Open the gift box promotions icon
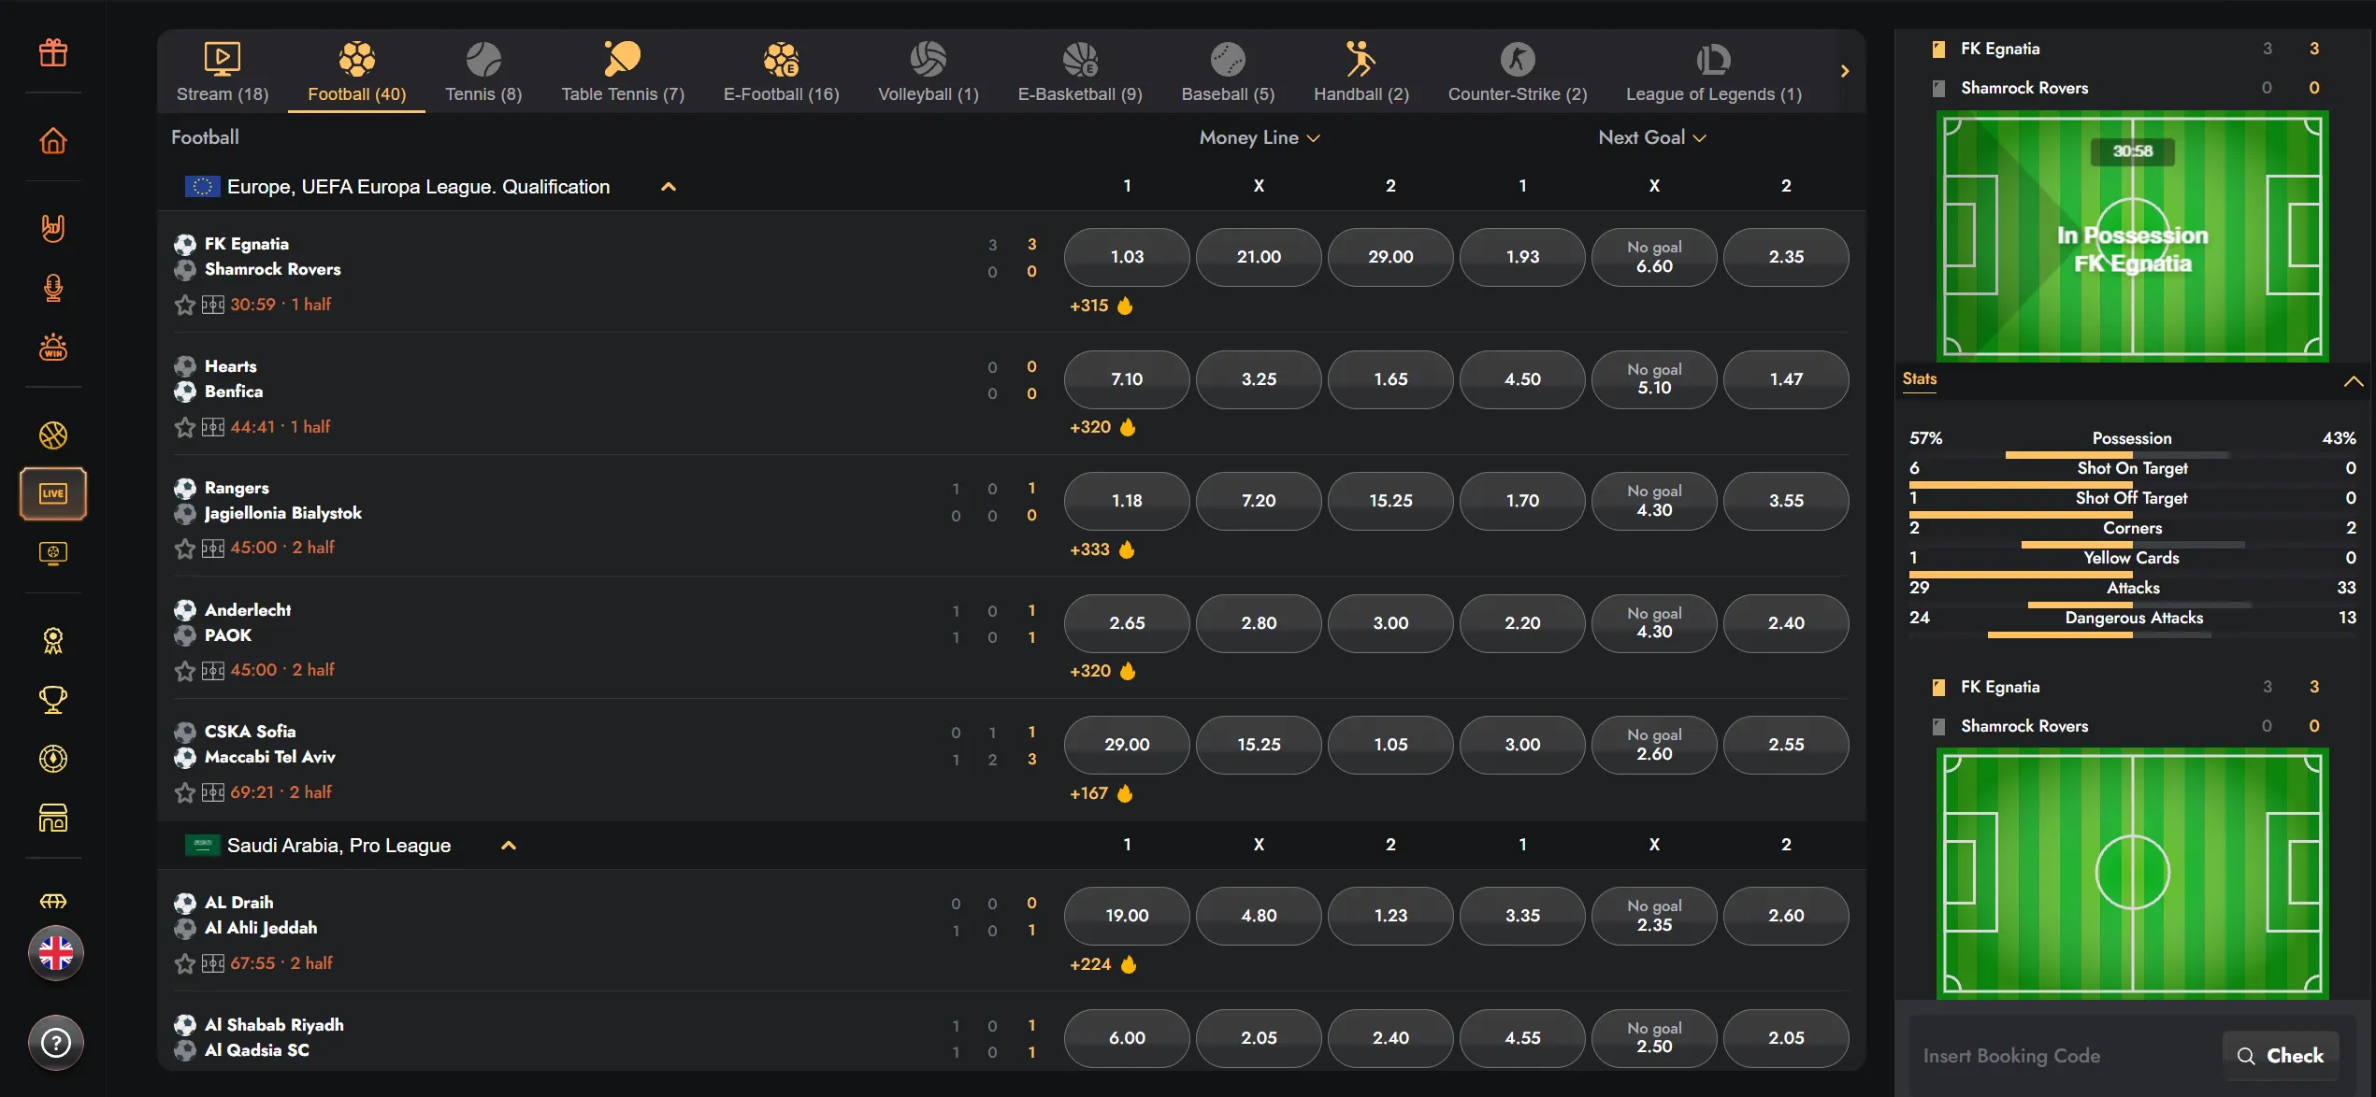The image size is (2376, 1097). click(x=53, y=52)
